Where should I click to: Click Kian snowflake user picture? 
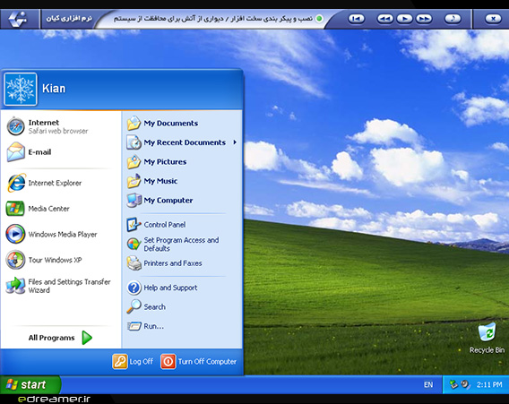point(21,89)
